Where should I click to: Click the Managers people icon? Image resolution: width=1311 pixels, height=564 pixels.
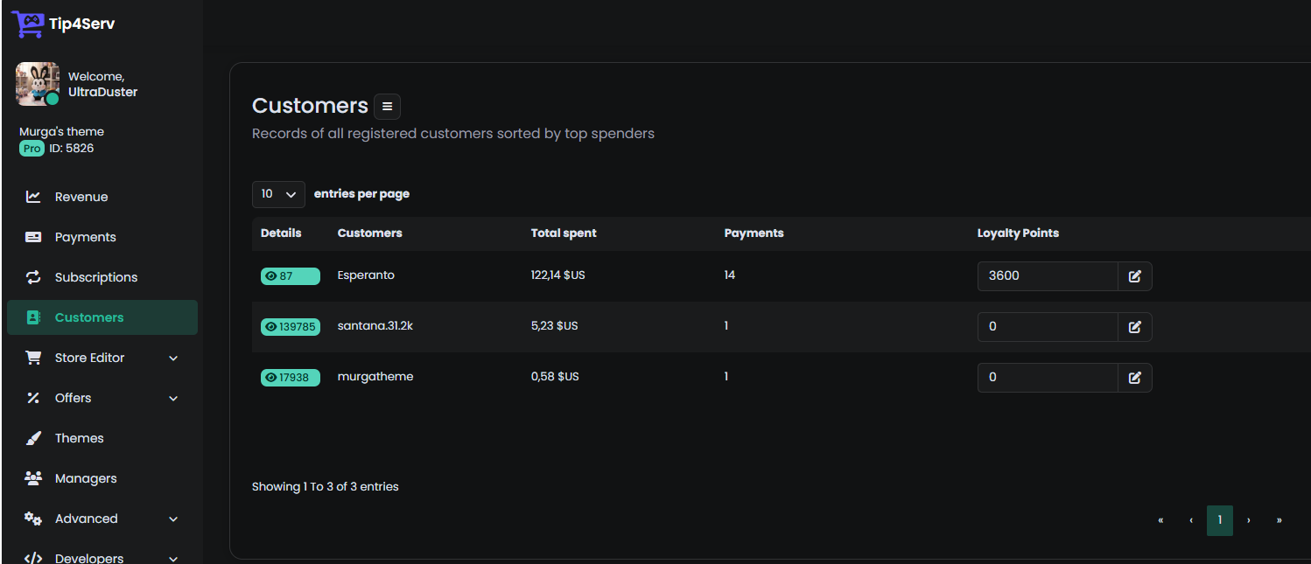click(33, 478)
